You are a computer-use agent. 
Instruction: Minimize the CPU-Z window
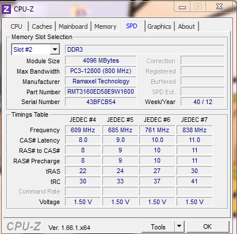[182, 7]
